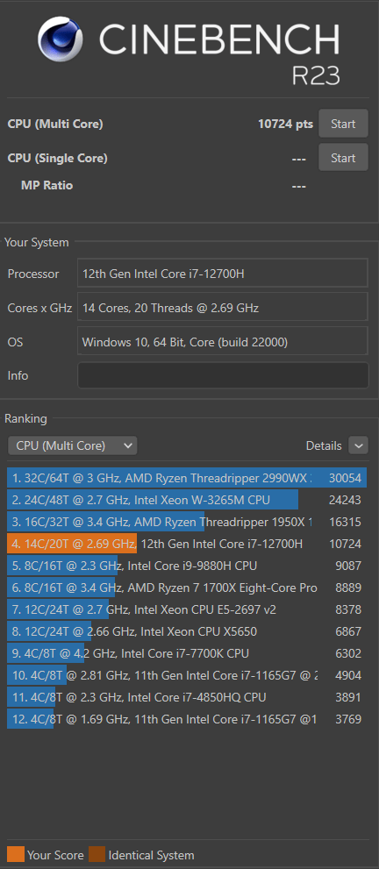Start the CPU Single Core benchmark
Screen dimensions: 379x869
pyautogui.click(x=343, y=157)
